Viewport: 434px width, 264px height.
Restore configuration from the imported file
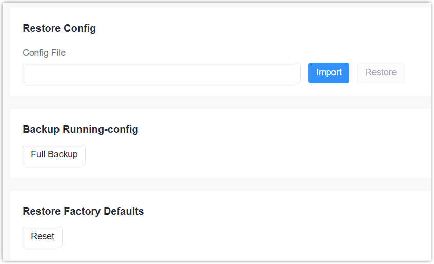coord(381,73)
